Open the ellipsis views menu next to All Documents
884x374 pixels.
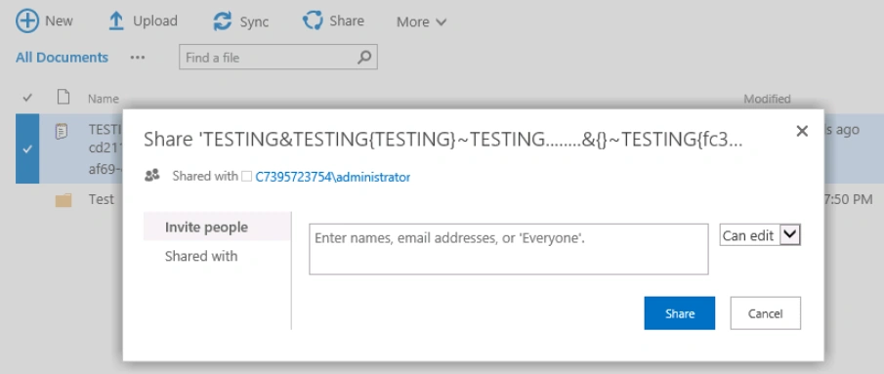click(x=138, y=58)
